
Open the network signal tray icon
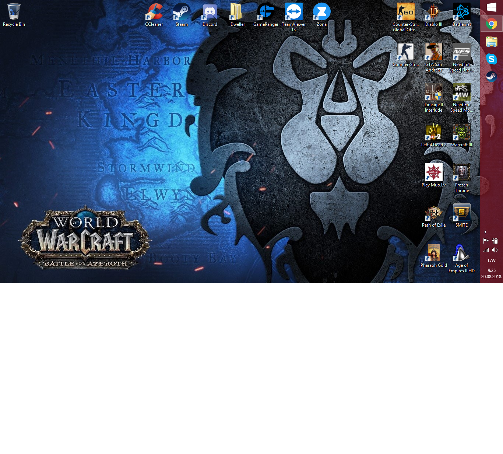point(486,250)
